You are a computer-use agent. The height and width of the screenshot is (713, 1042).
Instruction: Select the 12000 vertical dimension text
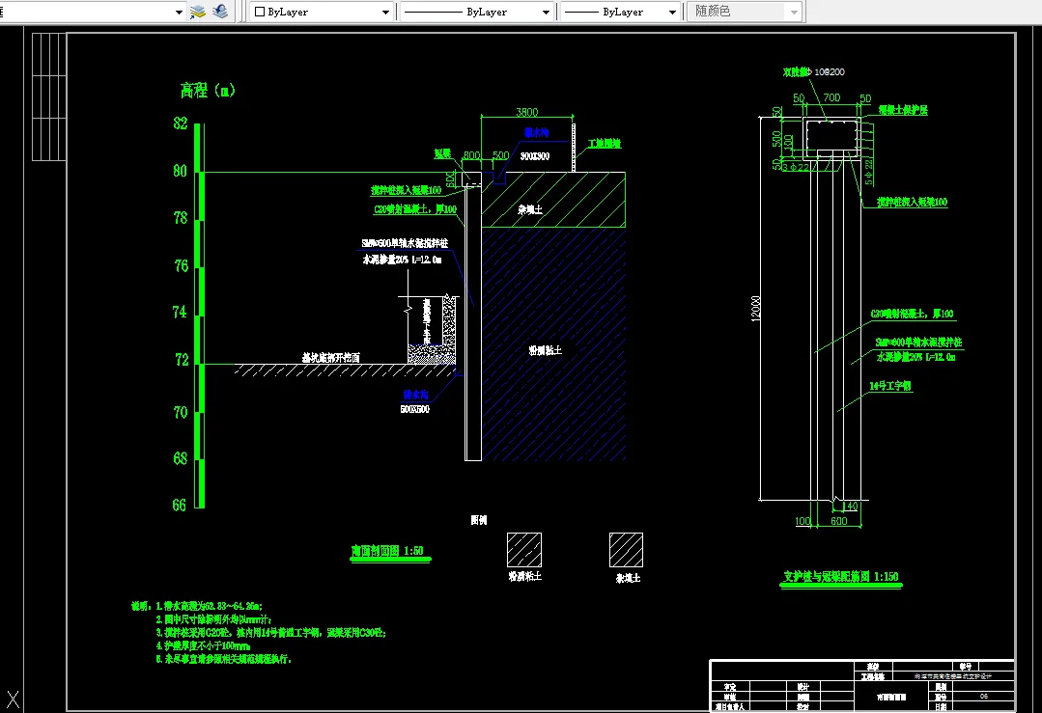755,309
